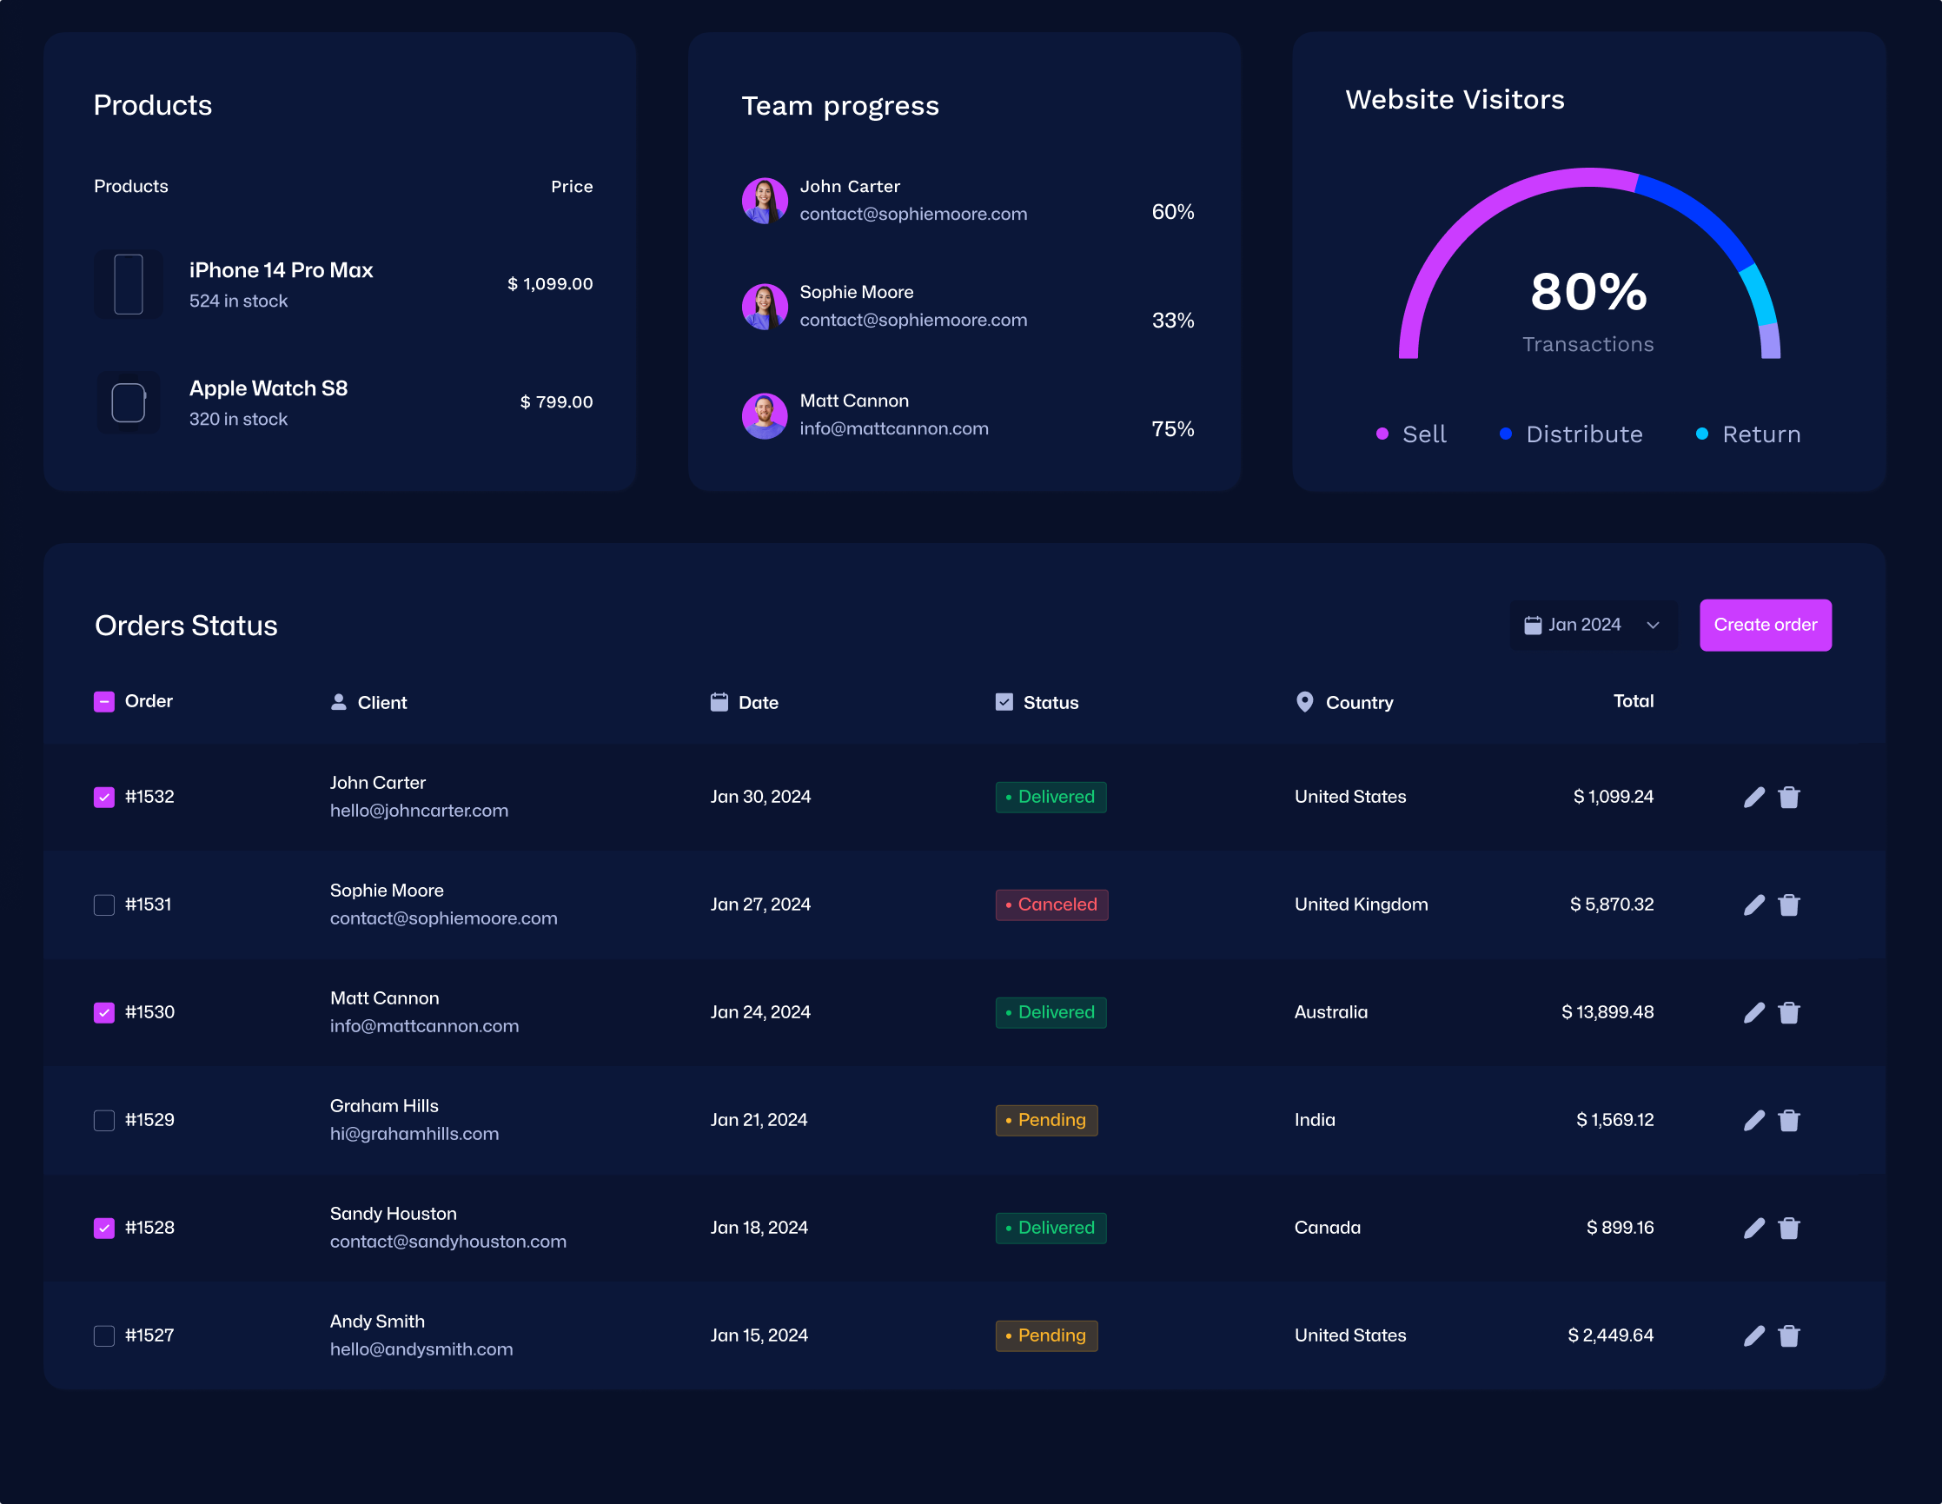Click the Website Visitors Sell legend swatch

1382,434
